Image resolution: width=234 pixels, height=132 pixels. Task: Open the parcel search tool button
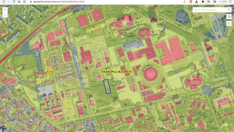(x=229, y=17)
